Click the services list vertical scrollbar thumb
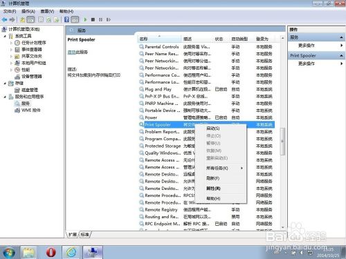 tap(282, 141)
